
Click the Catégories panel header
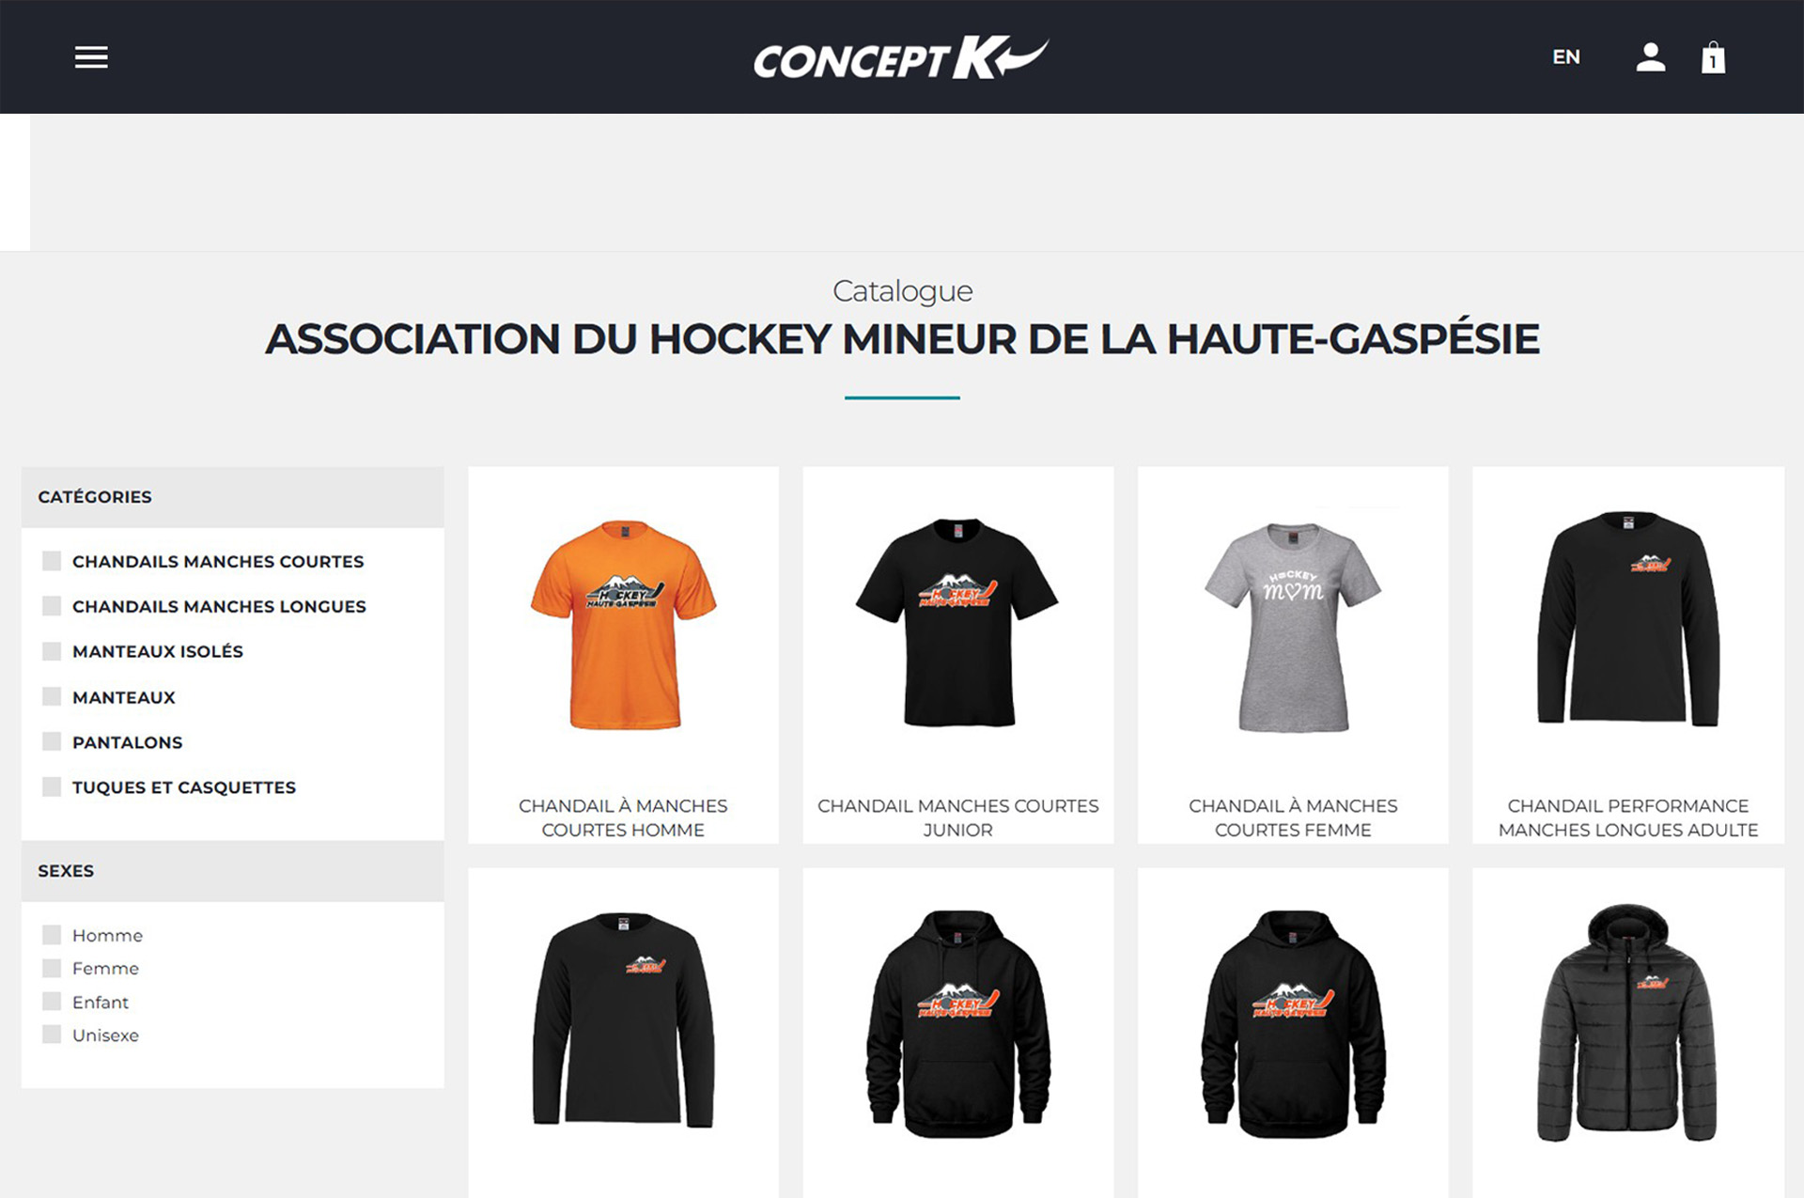coord(232,497)
